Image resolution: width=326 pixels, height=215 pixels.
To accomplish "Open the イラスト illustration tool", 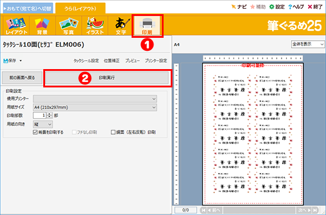I will (x=95, y=25).
